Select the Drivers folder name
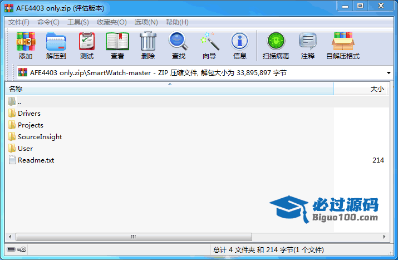Viewport: 398px width, 260px height. [29, 113]
